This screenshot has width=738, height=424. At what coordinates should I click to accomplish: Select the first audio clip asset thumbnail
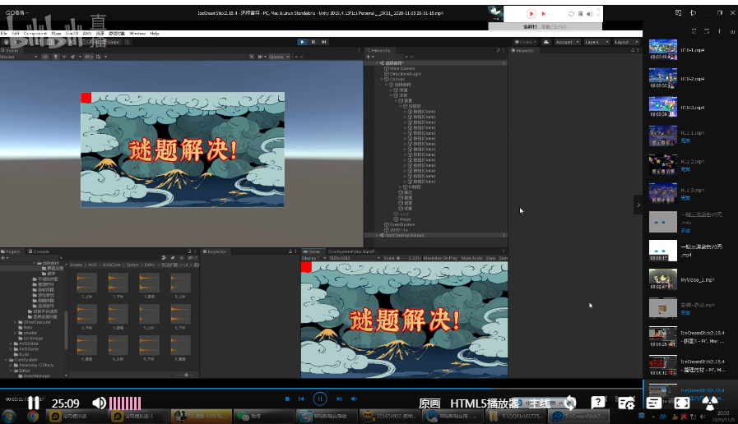click(86, 283)
